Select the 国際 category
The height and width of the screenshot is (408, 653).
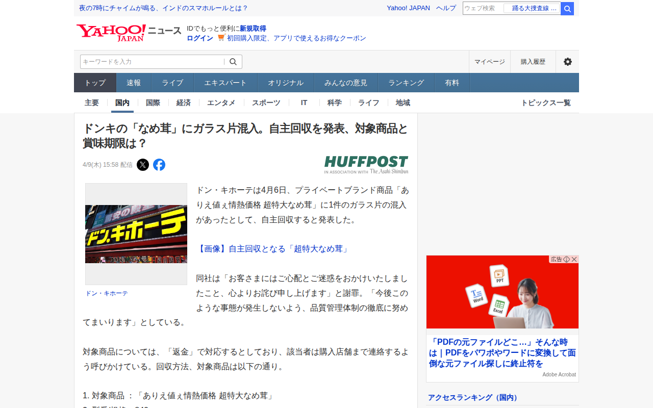(153, 103)
